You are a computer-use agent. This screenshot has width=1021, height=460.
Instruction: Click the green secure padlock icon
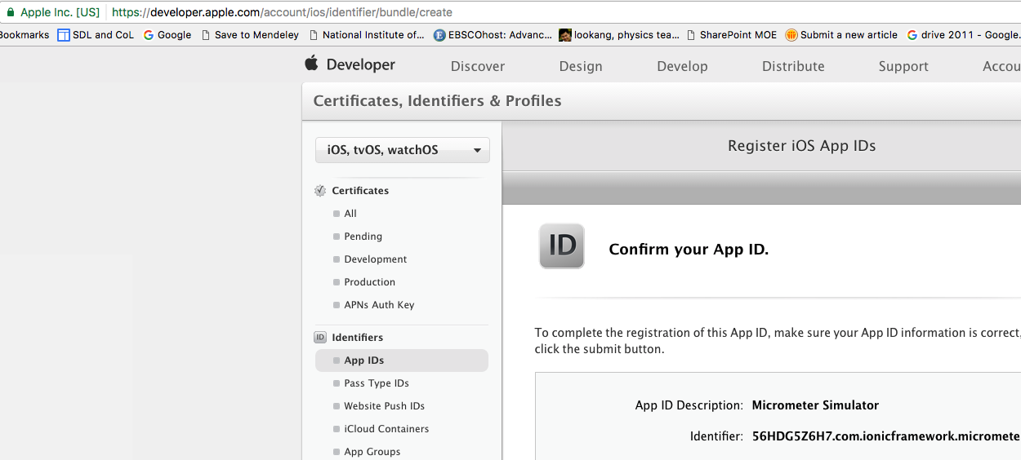pyautogui.click(x=11, y=12)
